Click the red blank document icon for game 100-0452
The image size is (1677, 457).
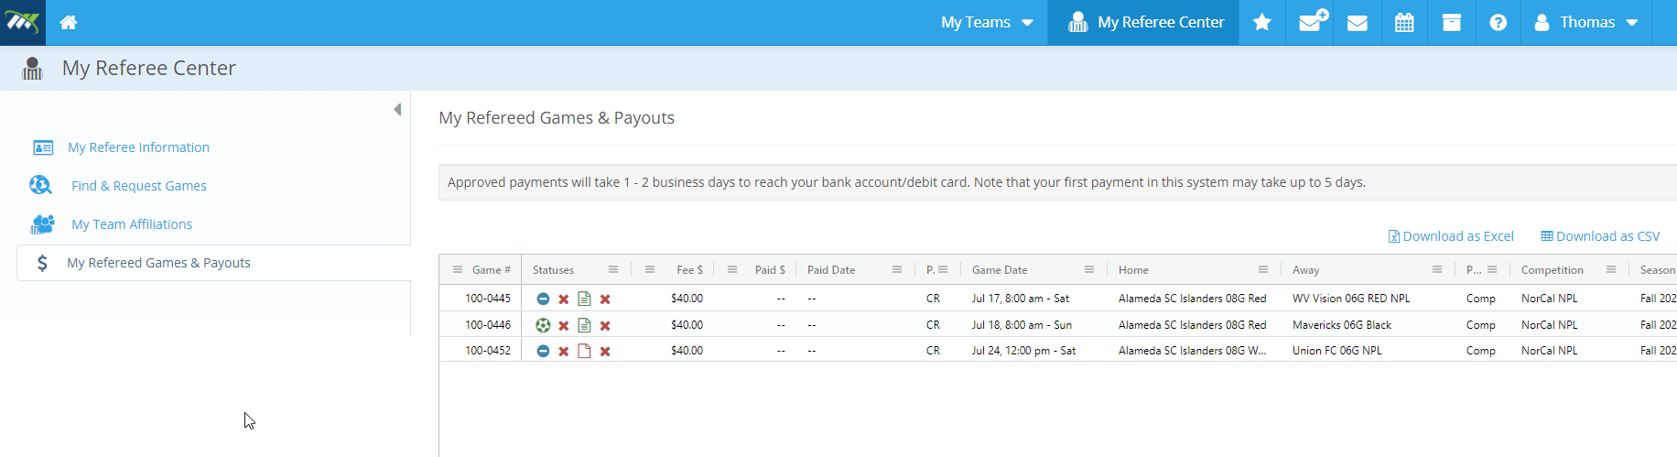pyautogui.click(x=584, y=351)
